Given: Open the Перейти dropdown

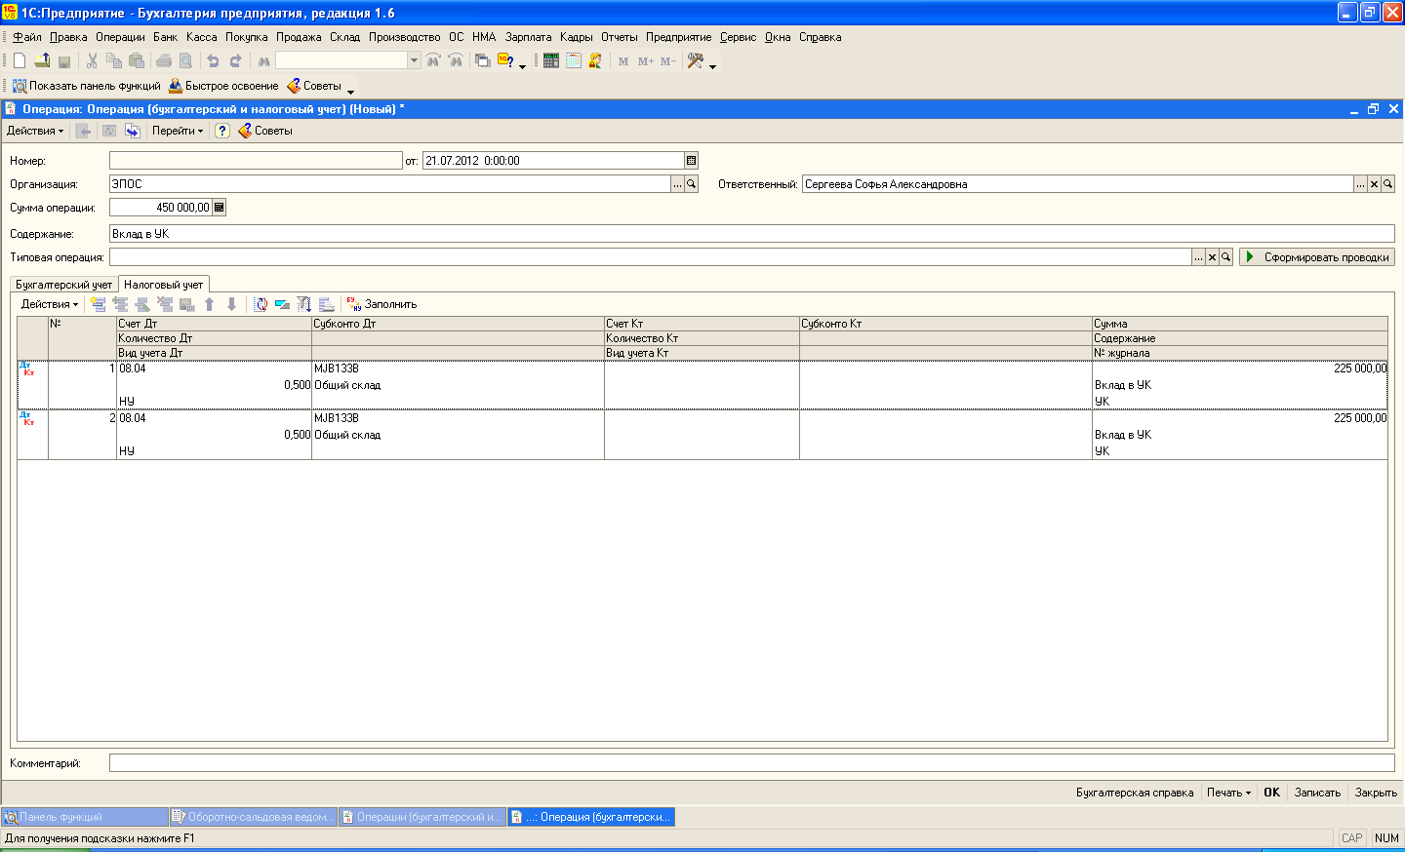Looking at the screenshot, I should pyautogui.click(x=178, y=131).
